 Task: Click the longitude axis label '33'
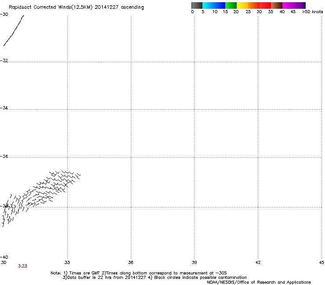67,263
